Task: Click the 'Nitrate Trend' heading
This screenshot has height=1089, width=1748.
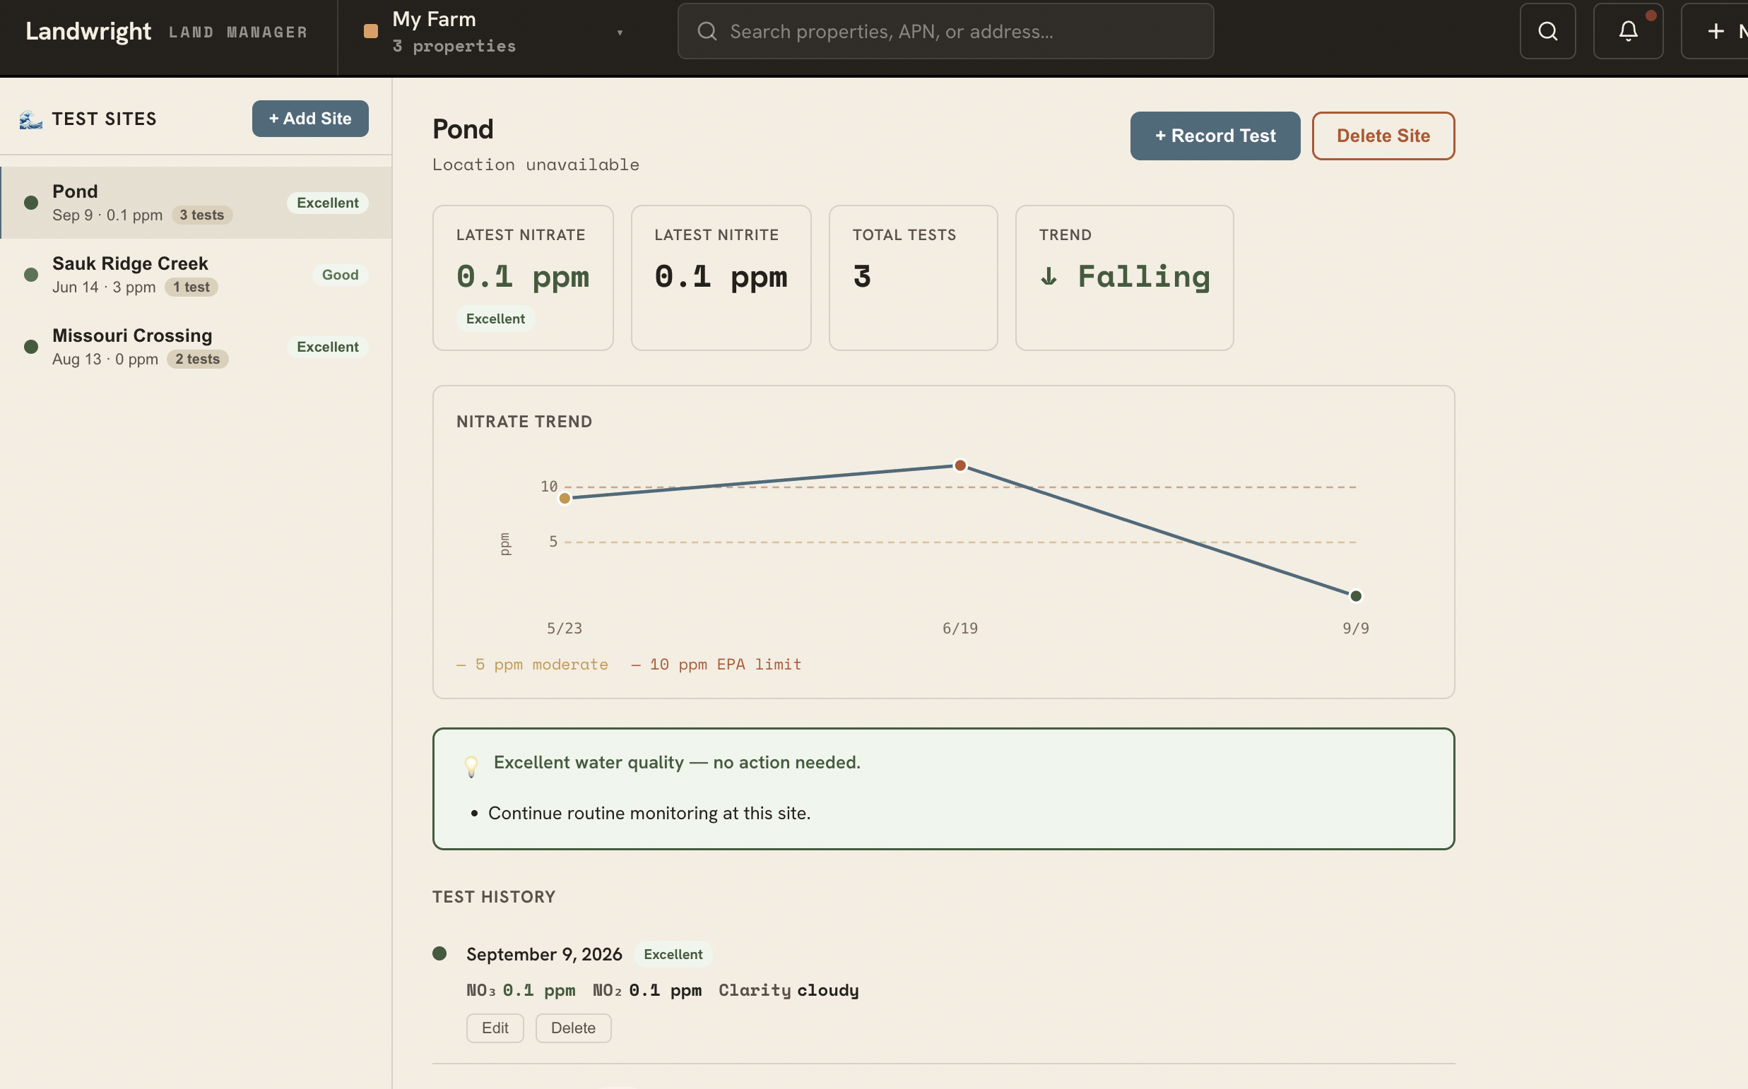Action: pos(524,422)
